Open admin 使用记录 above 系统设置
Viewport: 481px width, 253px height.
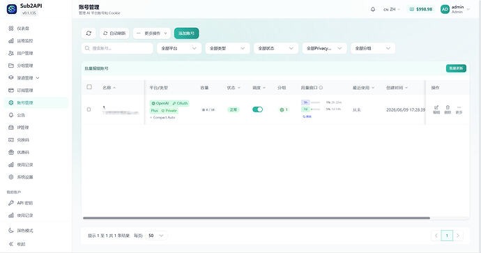[x=36, y=164]
